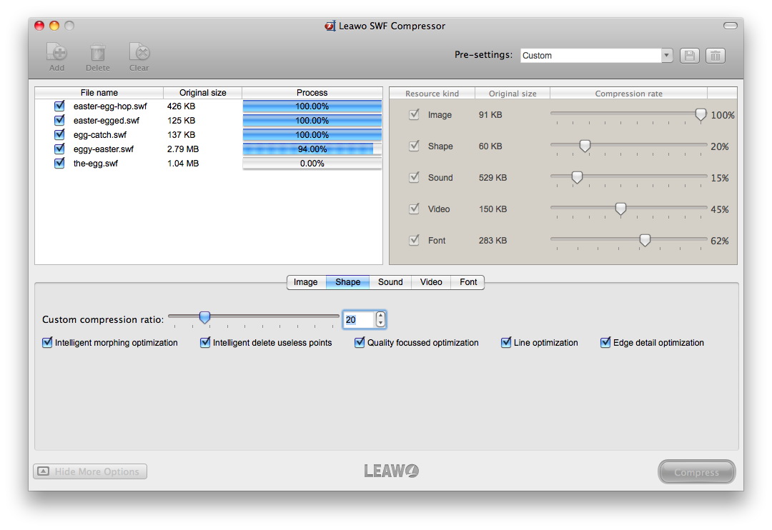Click the Font compression rate slider handle
The image size is (772, 530).
click(645, 241)
